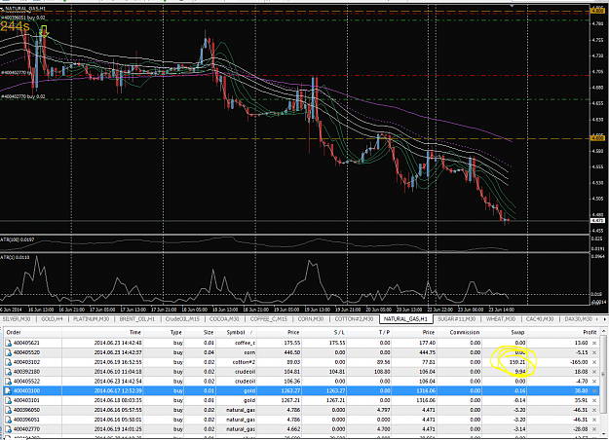Screen dimensions: 609x440
Task: Close natural_gas order 400396050 using its X
Action: 594,410
